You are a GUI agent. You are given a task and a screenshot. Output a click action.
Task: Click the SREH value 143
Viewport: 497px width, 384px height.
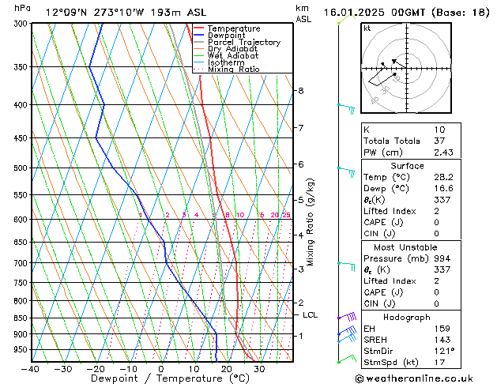click(x=442, y=340)
